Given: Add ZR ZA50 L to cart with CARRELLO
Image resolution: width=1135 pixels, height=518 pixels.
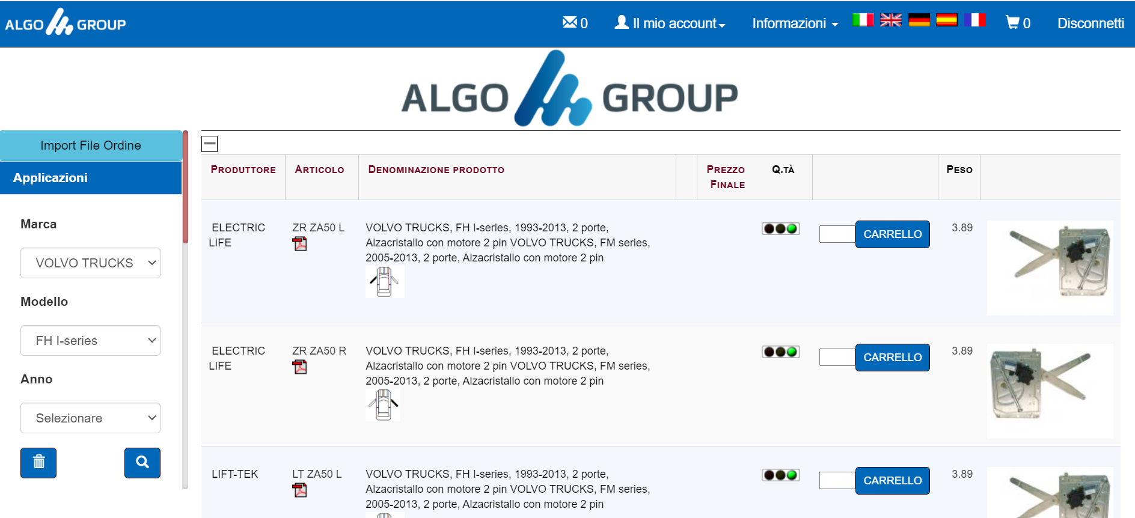Looking at the screenshot, I should click(x=892, y=234).
